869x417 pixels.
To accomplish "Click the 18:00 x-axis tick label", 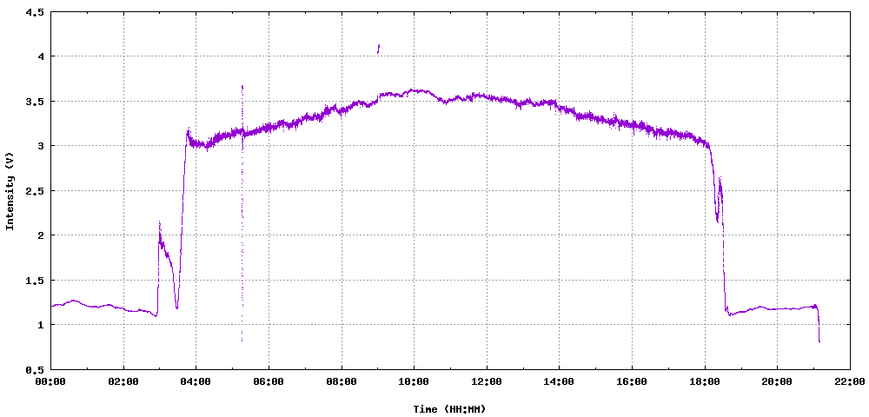I will tap(705, 381).
